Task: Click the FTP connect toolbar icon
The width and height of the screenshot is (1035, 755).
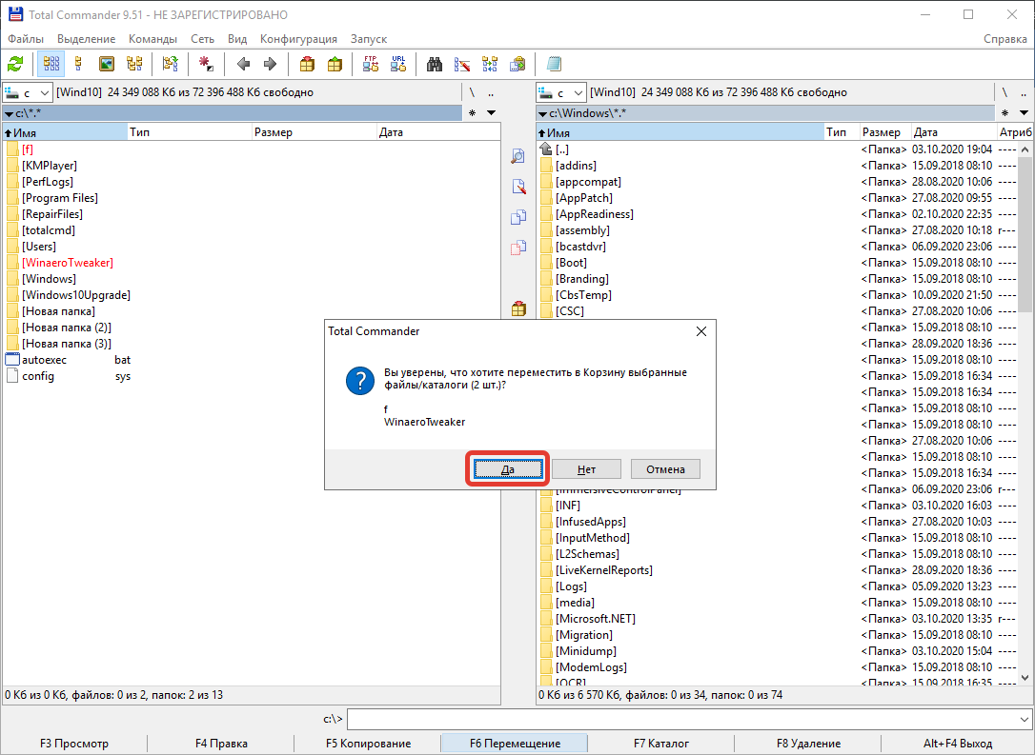Action: coord(371,64)
